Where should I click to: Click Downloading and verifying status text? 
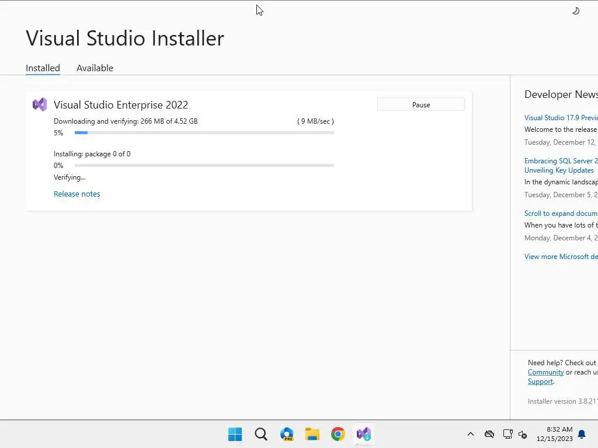126,121
